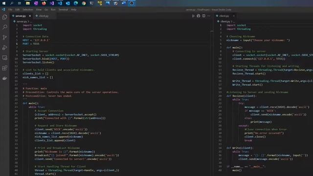Click line number 20 in client.py gutter
Screen dimensions: 313x176
tap(220, 96)
